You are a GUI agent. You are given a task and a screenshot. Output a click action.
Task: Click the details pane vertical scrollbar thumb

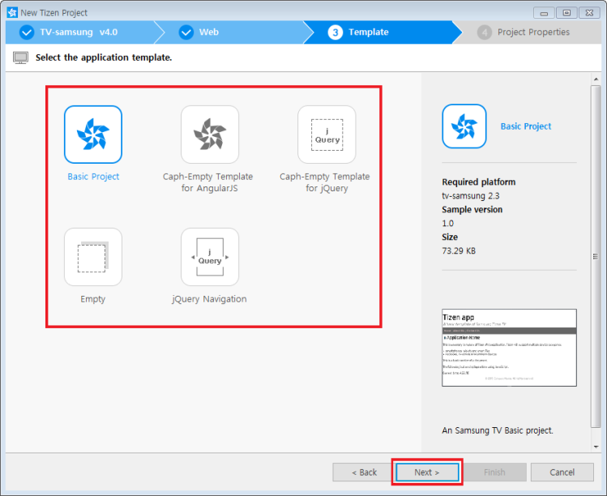coord(596,257)
